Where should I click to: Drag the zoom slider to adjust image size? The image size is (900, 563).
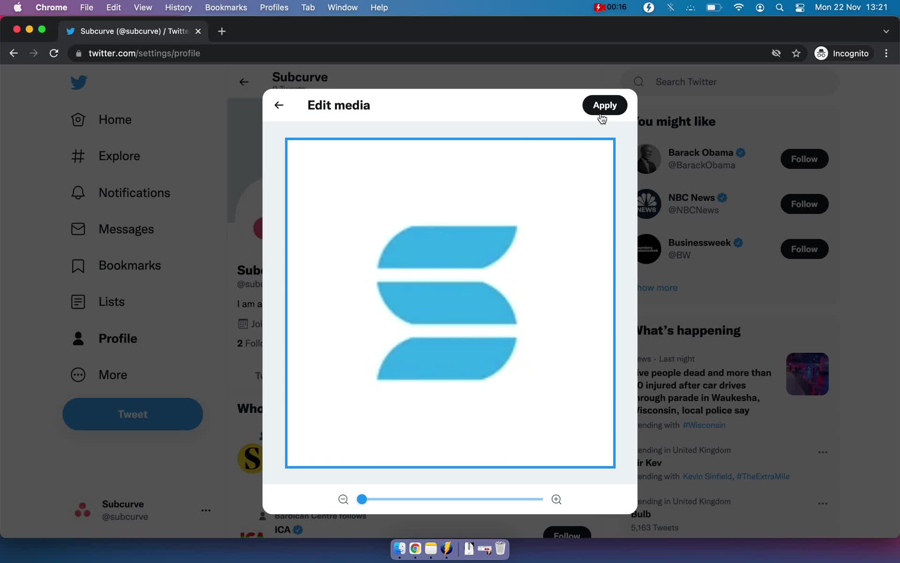click(x=361, y=499)
